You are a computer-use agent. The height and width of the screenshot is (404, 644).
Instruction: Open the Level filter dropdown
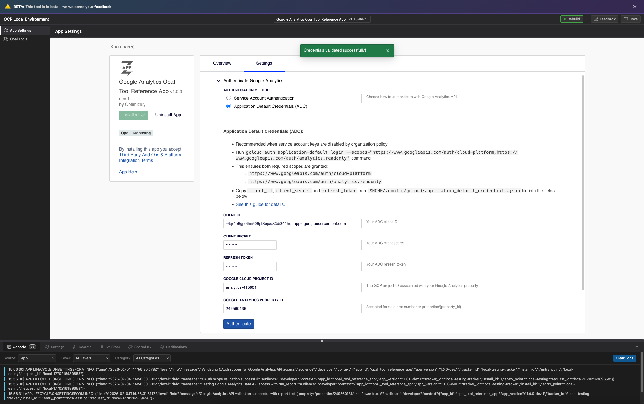point(92,358)
